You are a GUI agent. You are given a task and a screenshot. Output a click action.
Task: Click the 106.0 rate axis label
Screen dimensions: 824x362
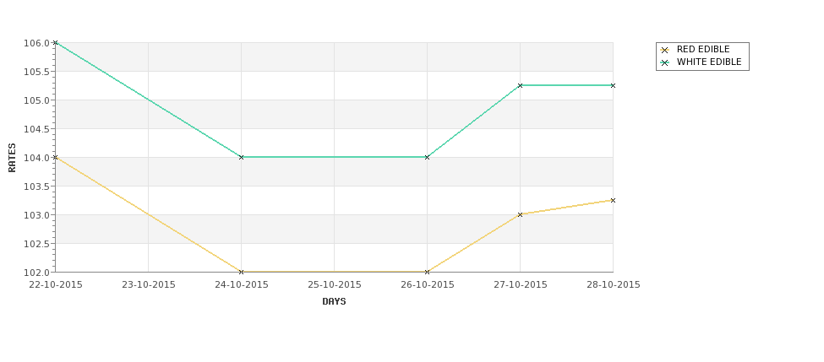click(36, 43)
